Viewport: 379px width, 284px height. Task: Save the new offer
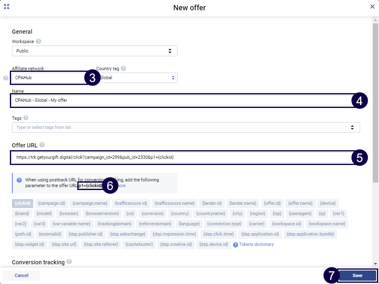pyautogui.click(x=357, y=275)
